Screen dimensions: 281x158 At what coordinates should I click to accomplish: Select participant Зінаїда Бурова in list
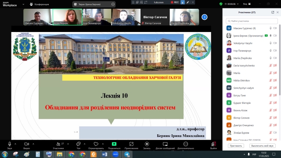(252, 133)
